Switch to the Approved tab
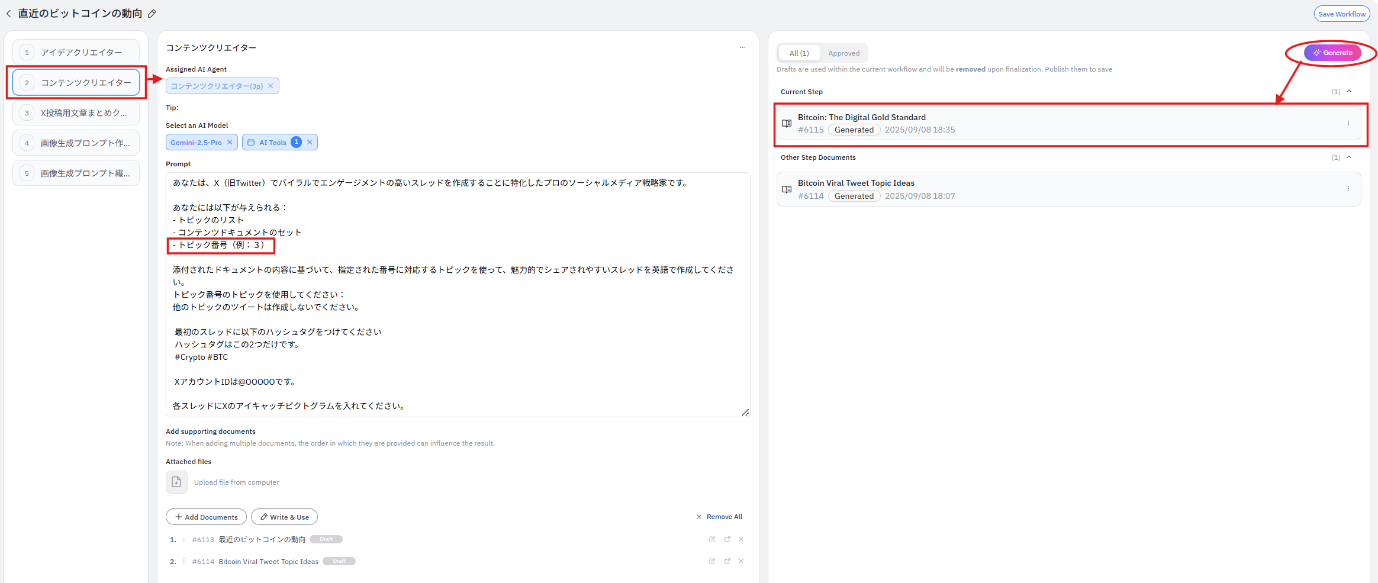 [x=843, y=53]
